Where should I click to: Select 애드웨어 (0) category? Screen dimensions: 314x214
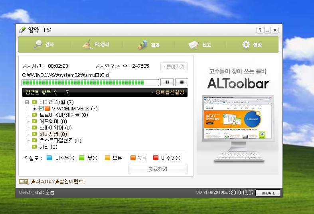click(x=53, y=122)
